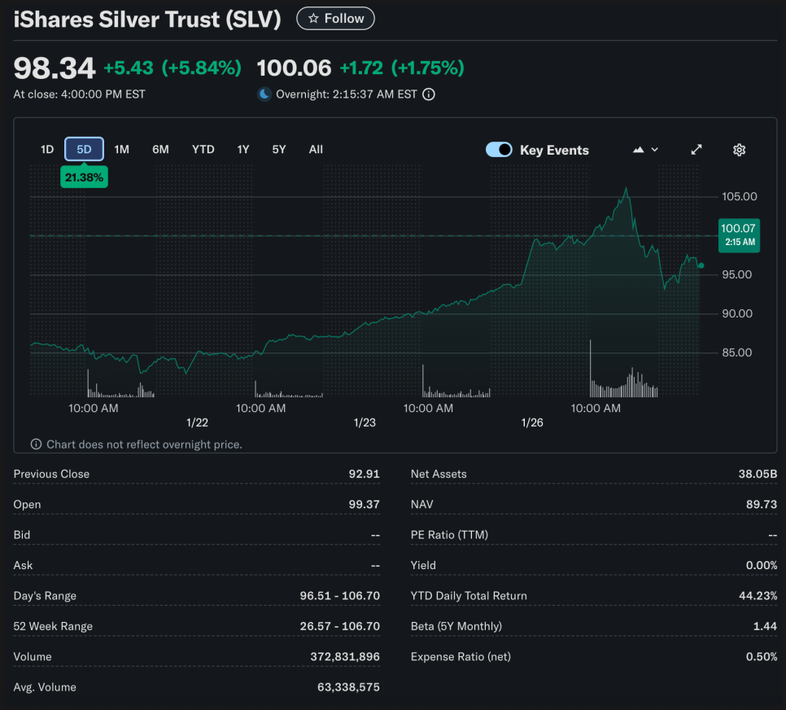This screenshot has width=786, height=710.
Task: Click the selected 5D range button
Action: (x=85, y=149)
